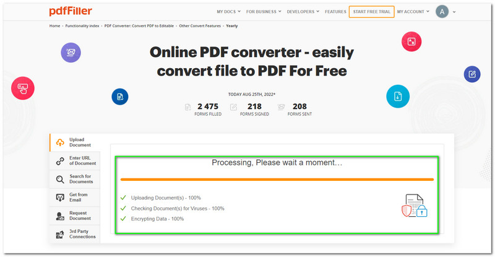Image resolution: width=495 pixels, height=257 pixels.
Task: Click the Request Document person icon
Action: pos(60,216)
